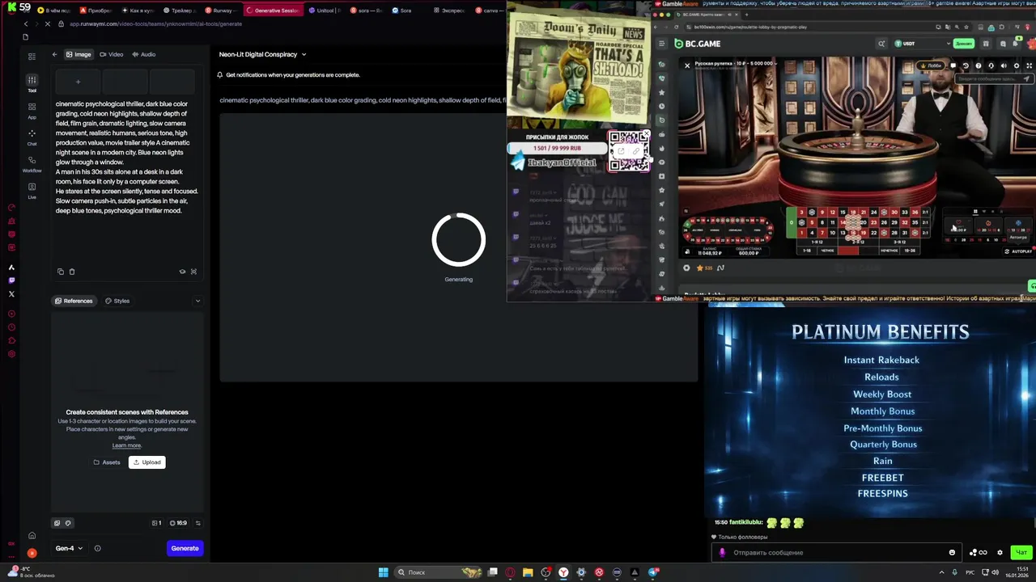
Task: Open the USDT currency dropdown
Action: pyautogui.click(x=921, y=44)
